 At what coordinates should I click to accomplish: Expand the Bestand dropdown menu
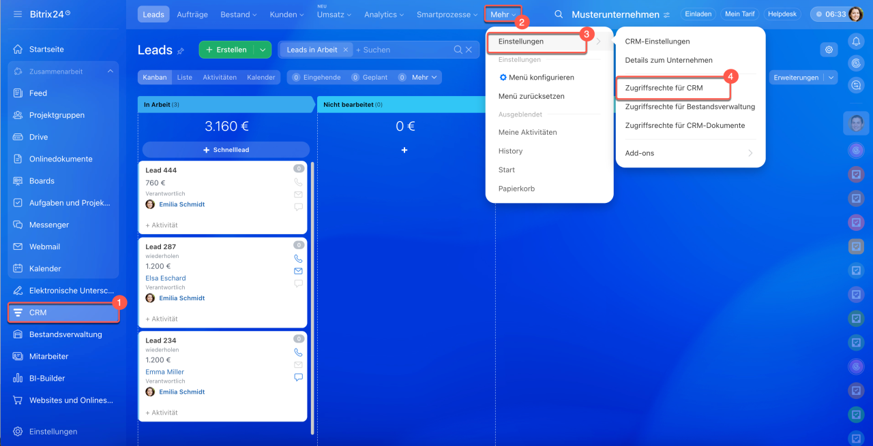point(239,14)
